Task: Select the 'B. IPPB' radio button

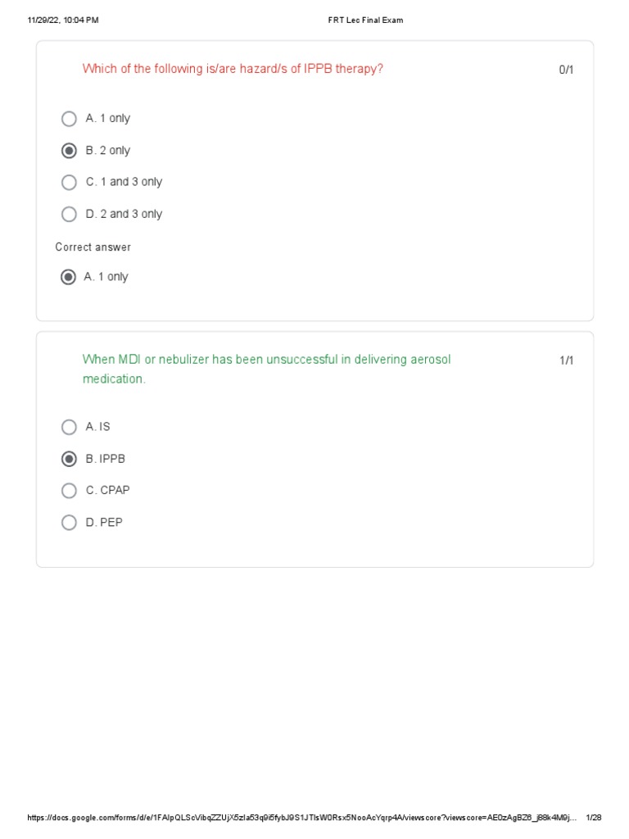Action: 69,459
